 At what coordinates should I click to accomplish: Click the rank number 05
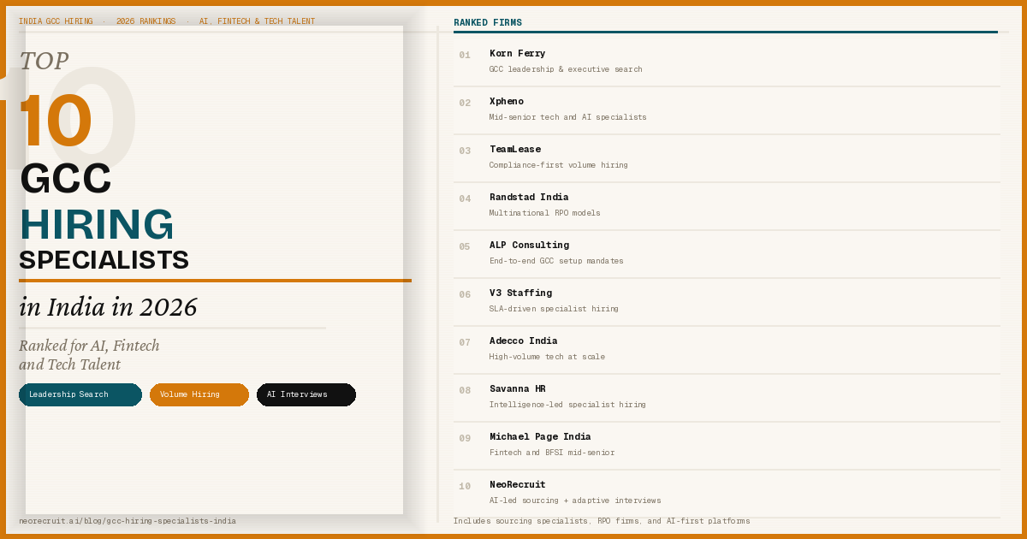click(x=465, y=247)
